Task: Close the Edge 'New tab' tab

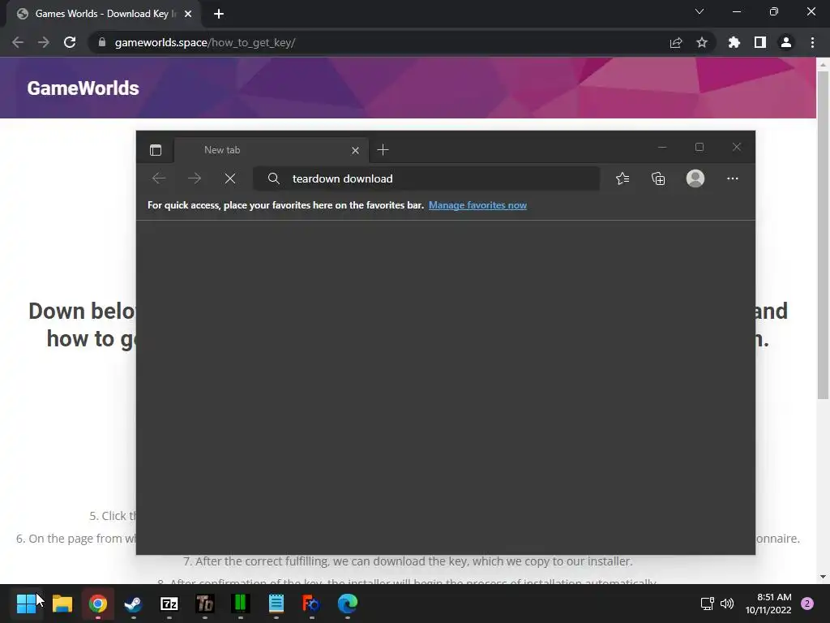Action: 355,150
